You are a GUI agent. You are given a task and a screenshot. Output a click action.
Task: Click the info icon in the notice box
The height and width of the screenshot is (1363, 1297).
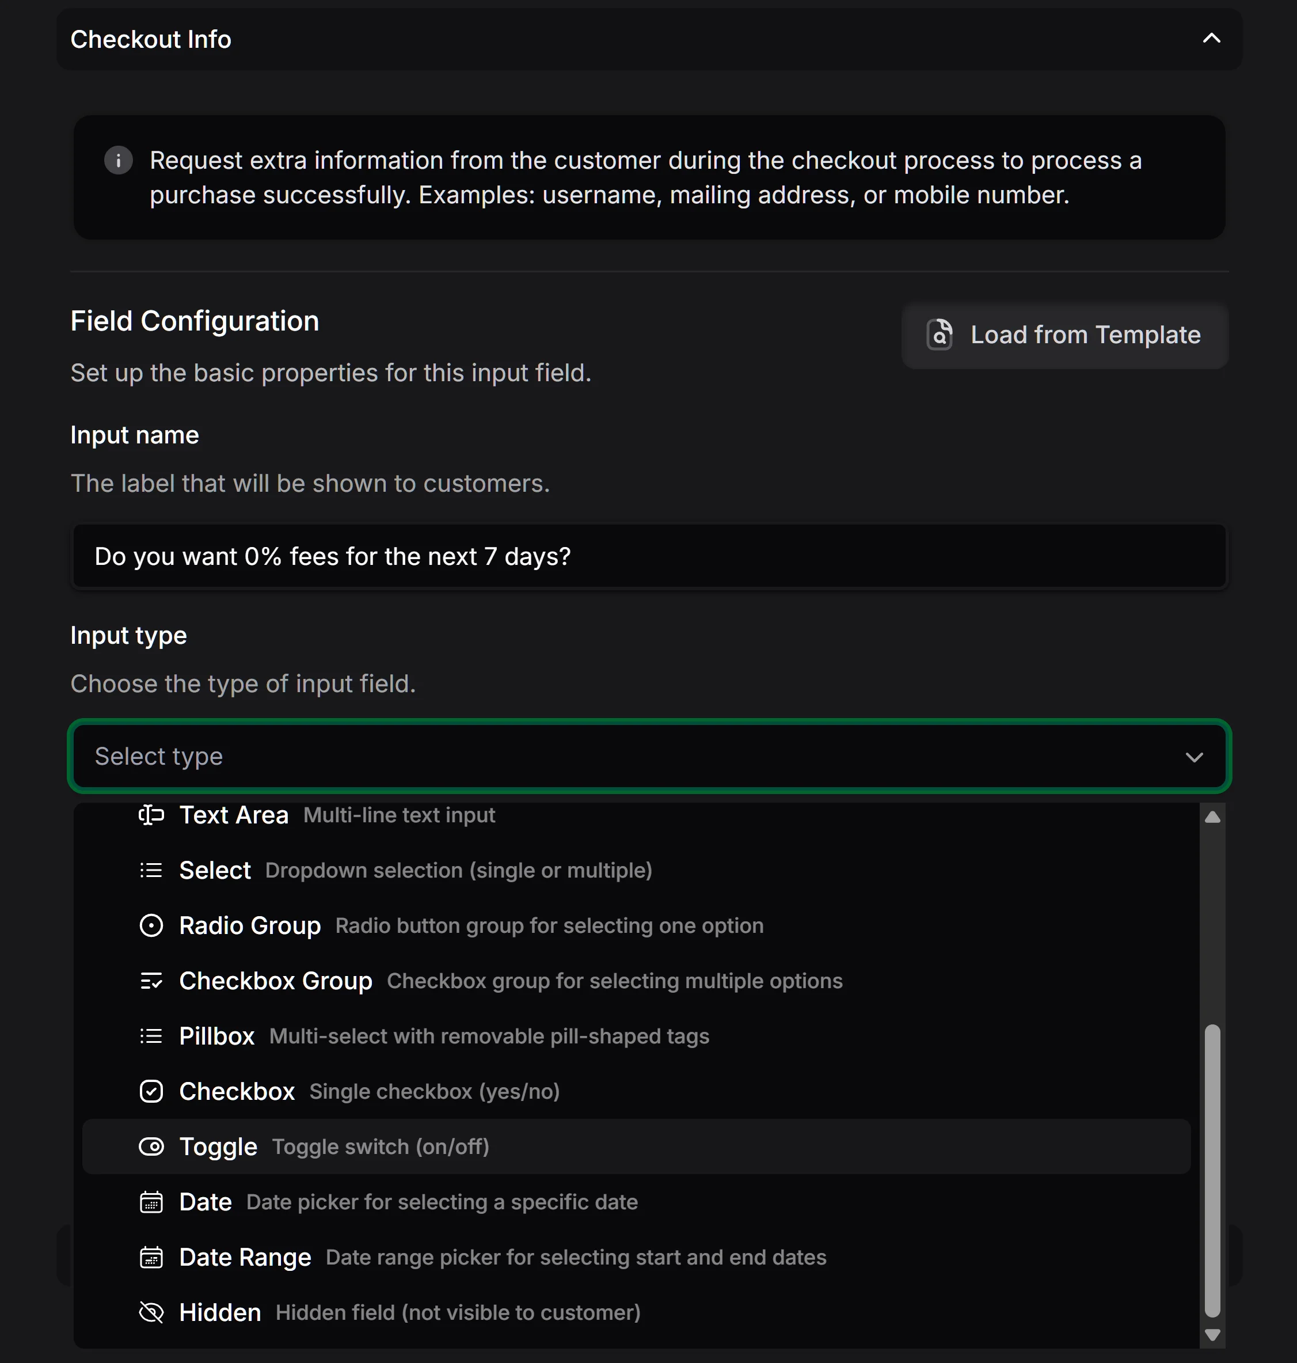pyautogui.click(x=118, y=161)
